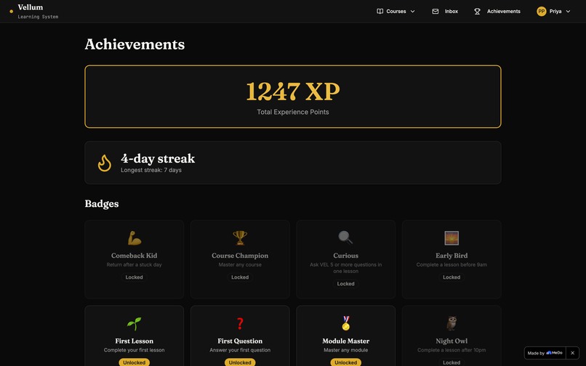The image size is (586, 366).
Task: Click the Curious magnifying glass icon
Action: click(x=345, y=237)
